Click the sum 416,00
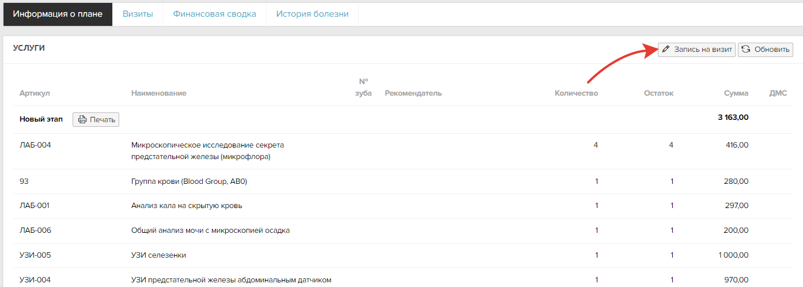The width and height of the screenshot is (803, 287). pyautogui.click(x=737, y=145)
